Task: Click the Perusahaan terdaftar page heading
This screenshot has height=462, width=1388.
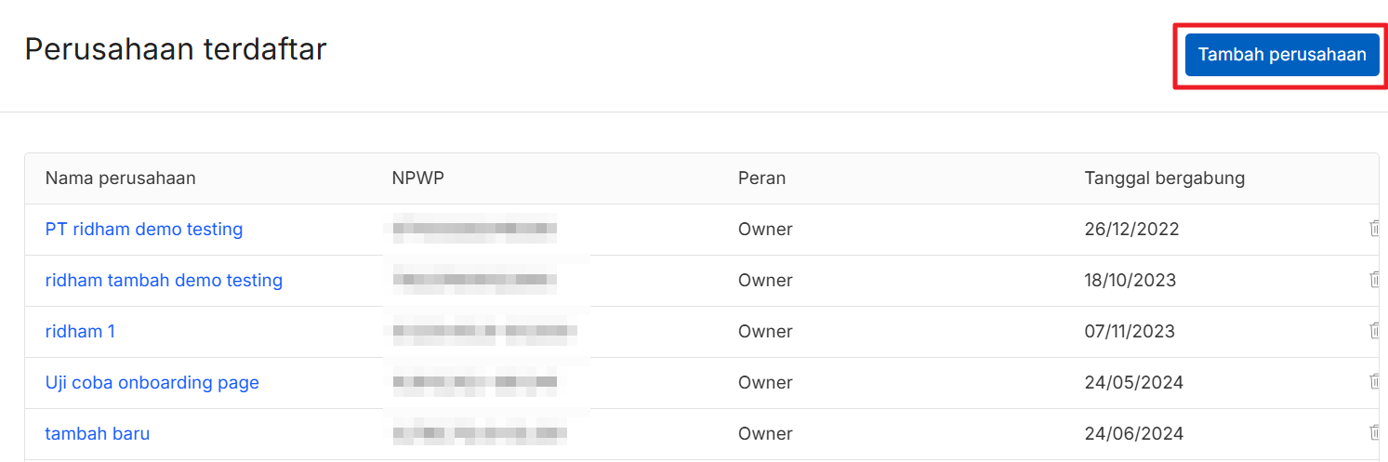Action: pyautogui.click(x=176, y=49)
